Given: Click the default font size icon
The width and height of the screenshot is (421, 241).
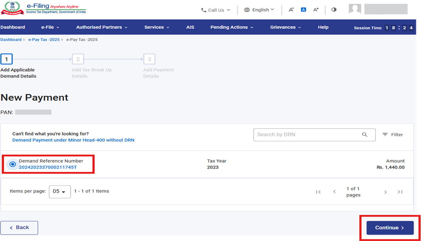Looking at the screenshot, I should click(x=304, y=10).
